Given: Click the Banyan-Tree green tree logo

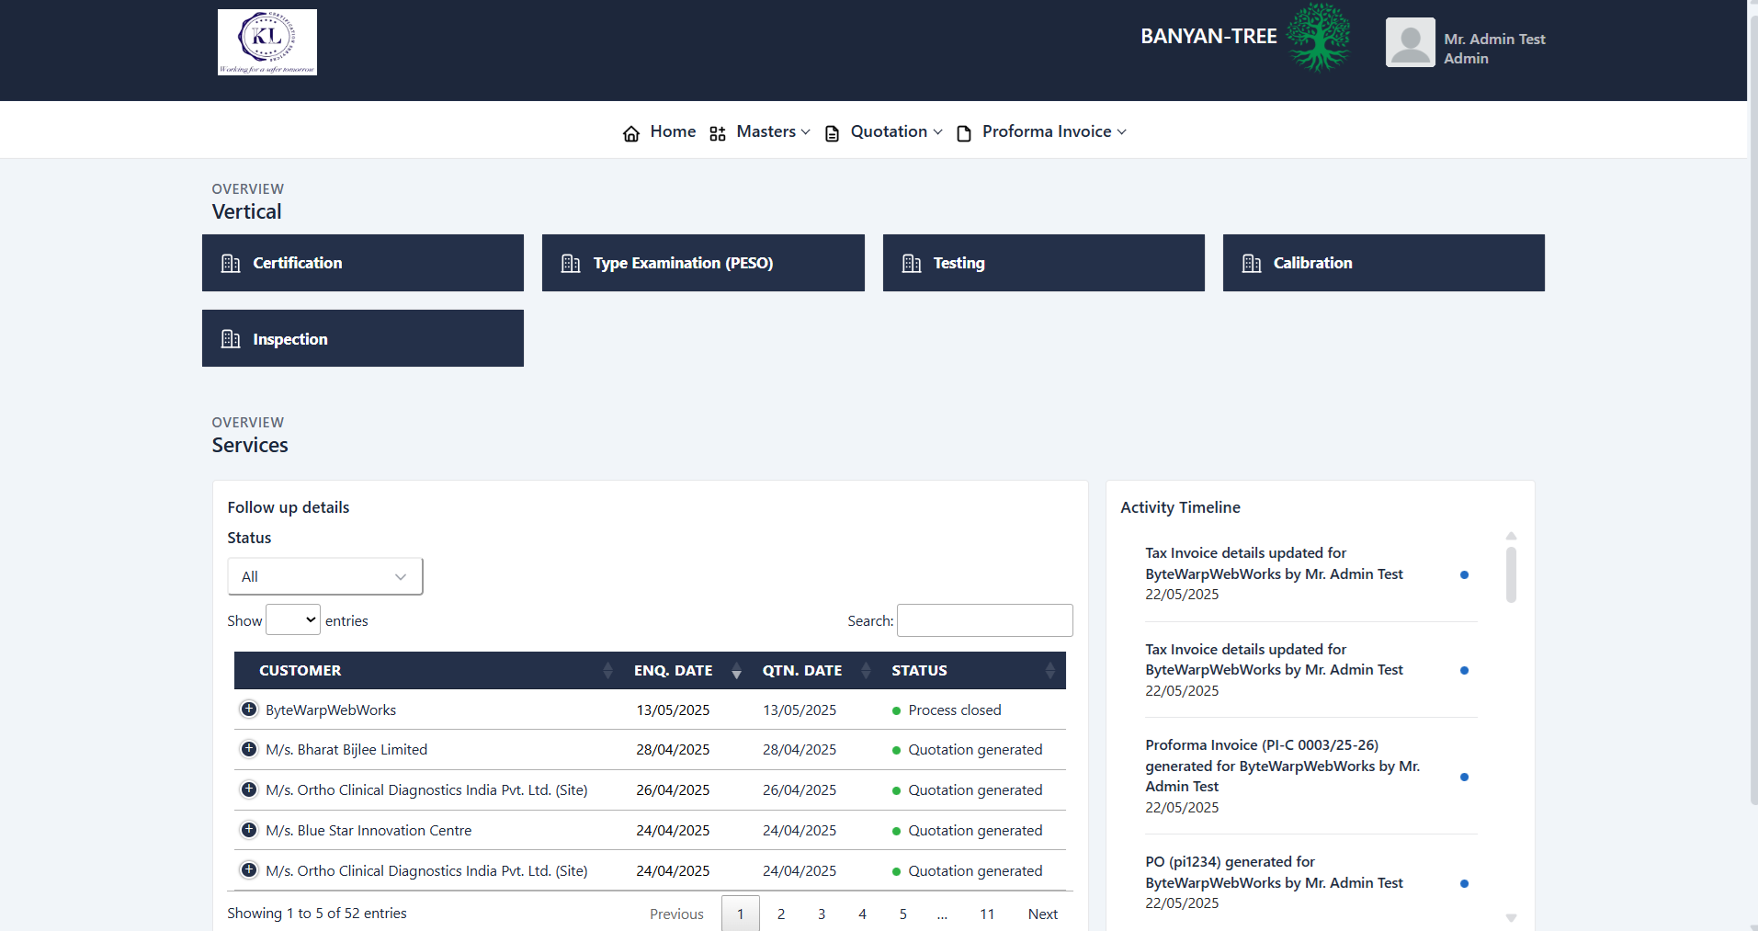Looking at the screenshot, I should [x=1318, y=38].
